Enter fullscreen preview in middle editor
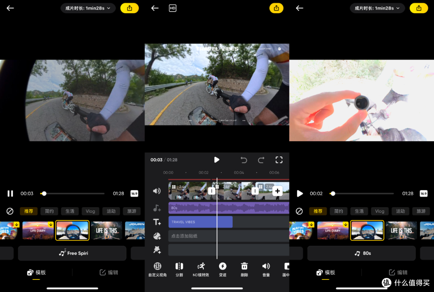Screen dimensions: 434x292 pos(279,160)
